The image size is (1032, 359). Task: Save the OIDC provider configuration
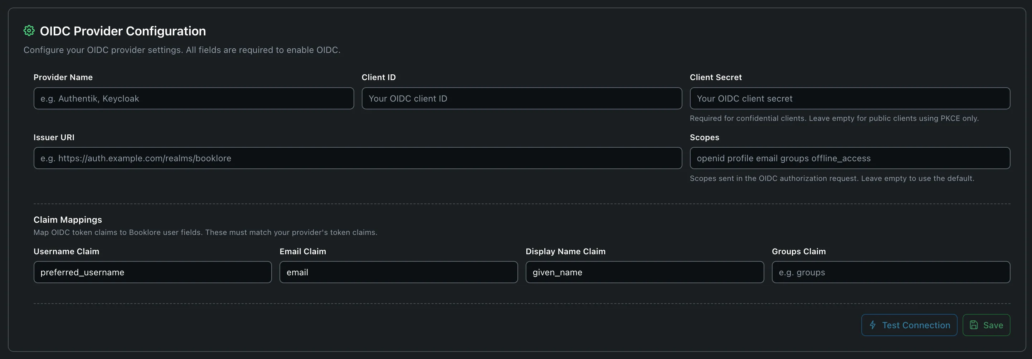click(x=986, y=325)
